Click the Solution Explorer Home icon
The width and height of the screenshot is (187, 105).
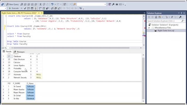pyautogui.click(x=156, y=17)
